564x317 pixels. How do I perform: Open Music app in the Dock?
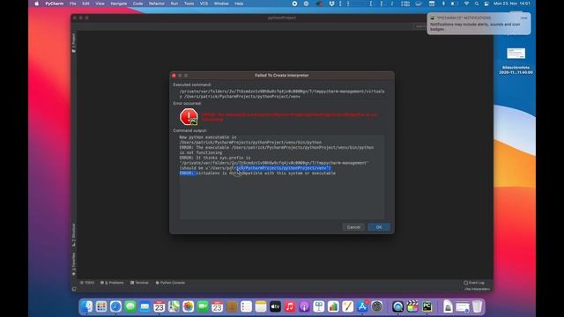click(290, 306)
